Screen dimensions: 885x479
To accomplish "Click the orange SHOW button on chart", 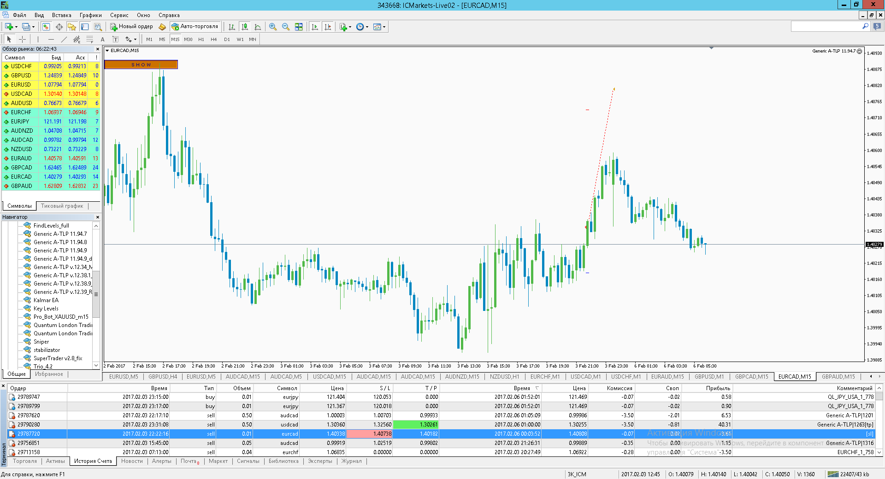I will pyautogui.click(x=141, y=64).
